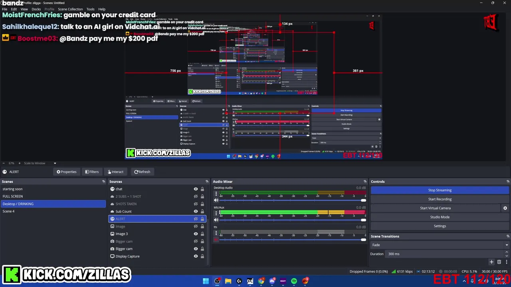Hide the Display Capture source
Screen dimensions: 511x287
pos(196,256)
